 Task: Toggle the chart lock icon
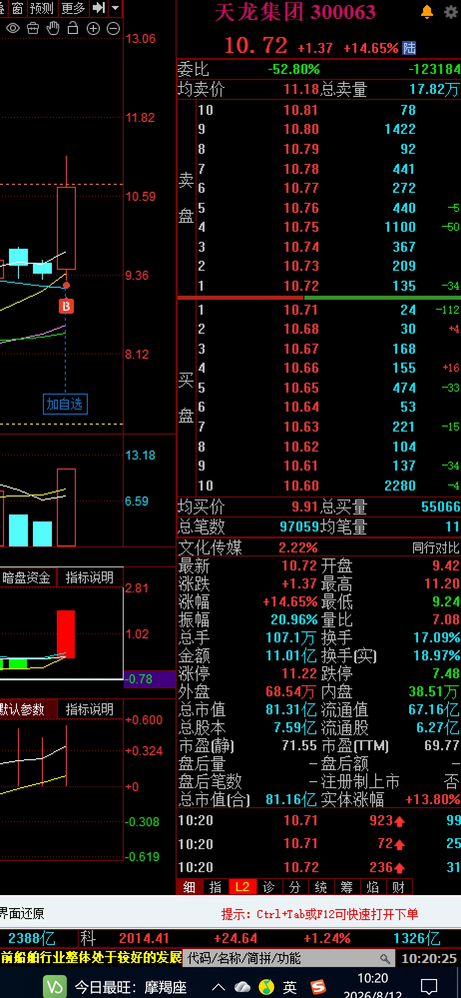coord(73,28)
